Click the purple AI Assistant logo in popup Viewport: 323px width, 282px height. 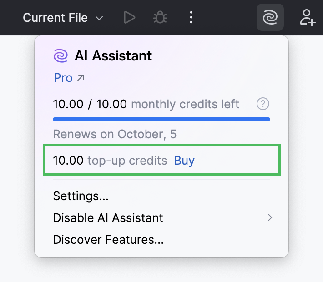[x=61, y=56]
